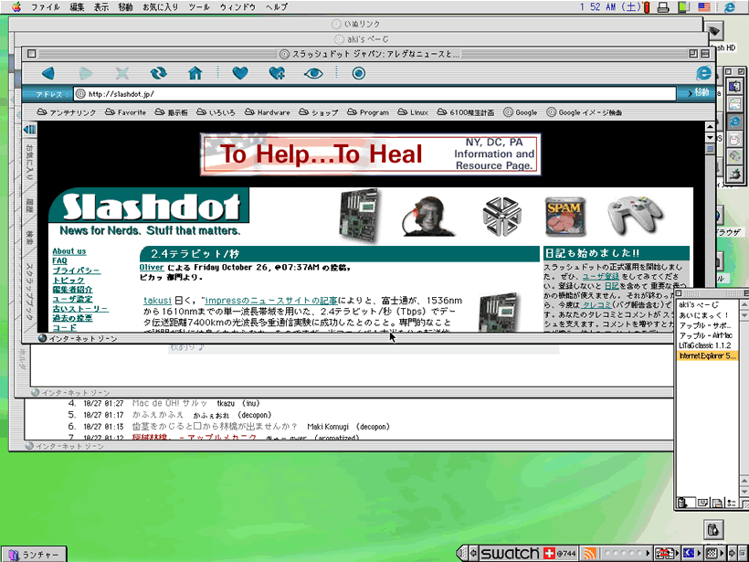Open the 掲示板 favorites folder
Image resolution: width=749 pixels, height=562 pixels.
pyautogui.click(x=171, y=112)
